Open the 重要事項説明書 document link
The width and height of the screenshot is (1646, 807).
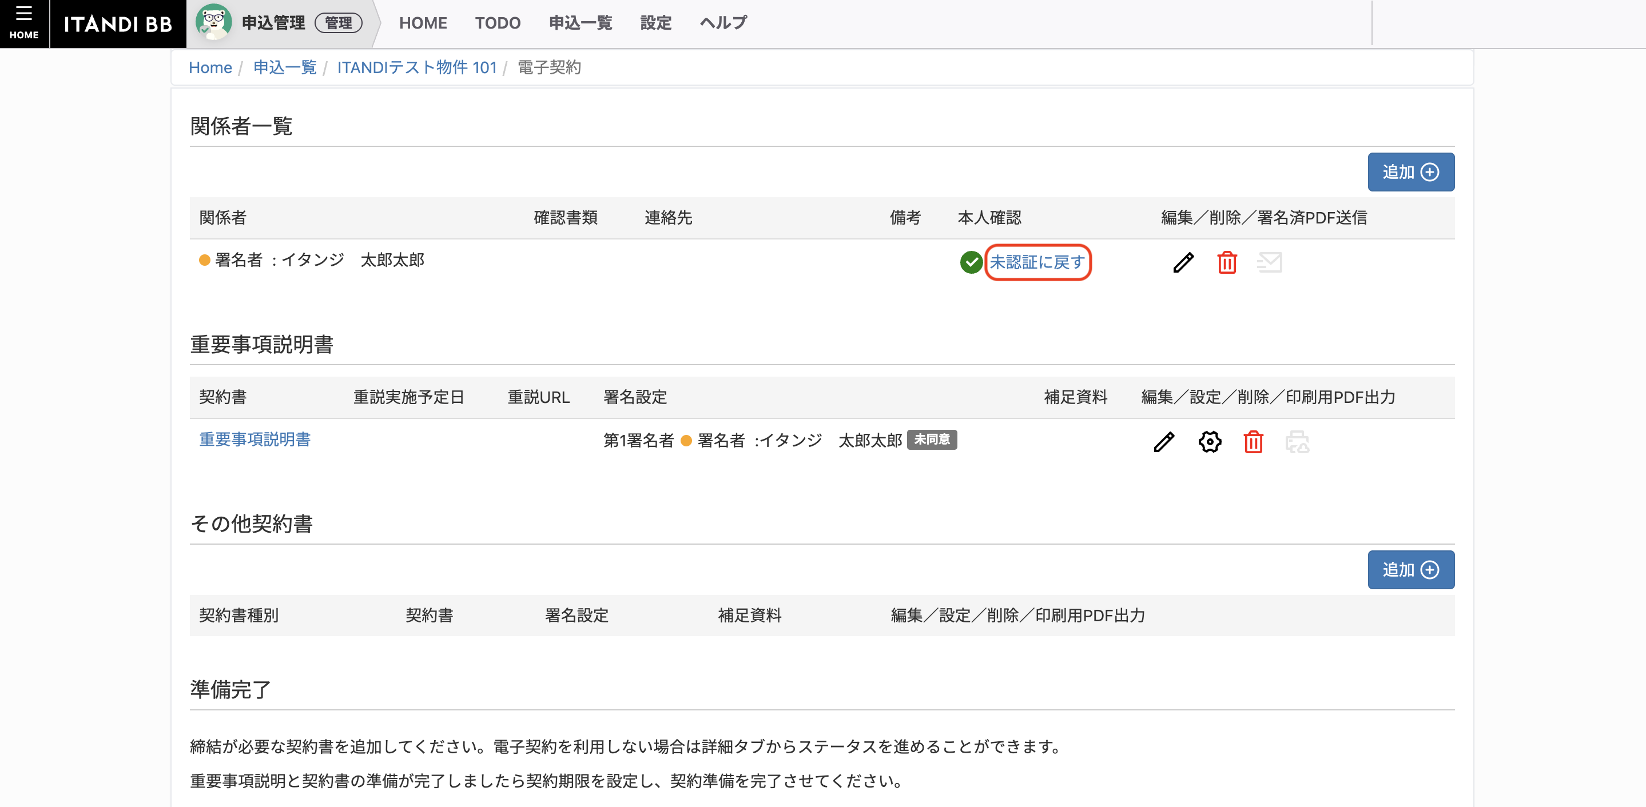click(x=255, y=440)
